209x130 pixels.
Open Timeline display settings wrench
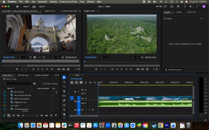tap(90, 82)
